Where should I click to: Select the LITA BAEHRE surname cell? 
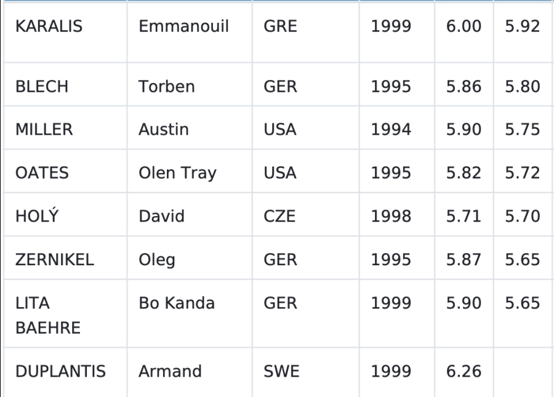[x=48, y=315]
